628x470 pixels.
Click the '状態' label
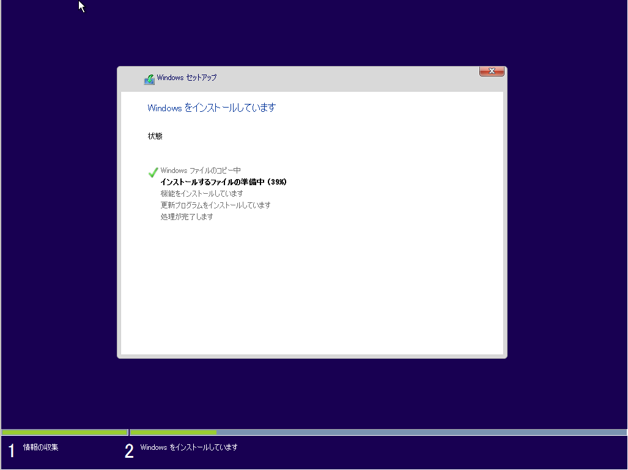click(155, 136)
